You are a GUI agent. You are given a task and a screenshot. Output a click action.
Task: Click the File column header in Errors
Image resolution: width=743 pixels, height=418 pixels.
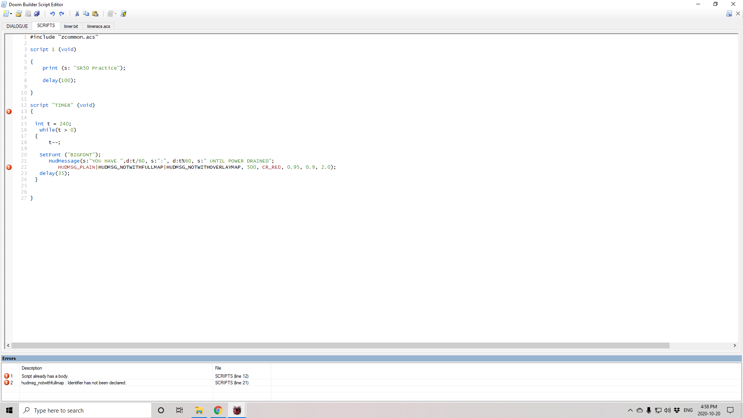click(x=218, y=367)
